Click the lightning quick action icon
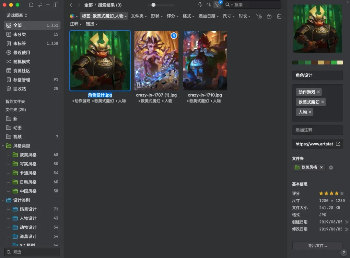Viewport: 350px width, 258px height. click(200, 5)
